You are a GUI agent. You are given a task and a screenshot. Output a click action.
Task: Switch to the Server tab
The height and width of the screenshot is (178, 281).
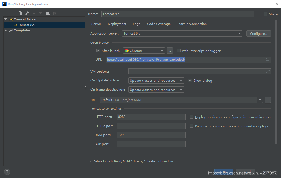(96, 24)
